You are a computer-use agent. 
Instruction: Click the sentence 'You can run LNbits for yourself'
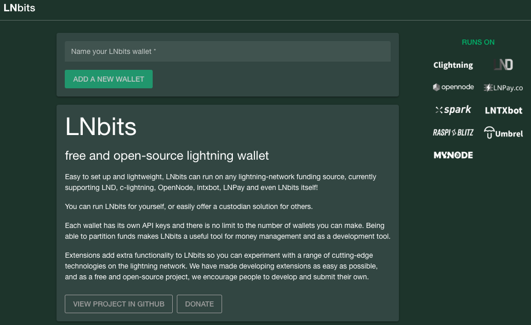[189, 206]
